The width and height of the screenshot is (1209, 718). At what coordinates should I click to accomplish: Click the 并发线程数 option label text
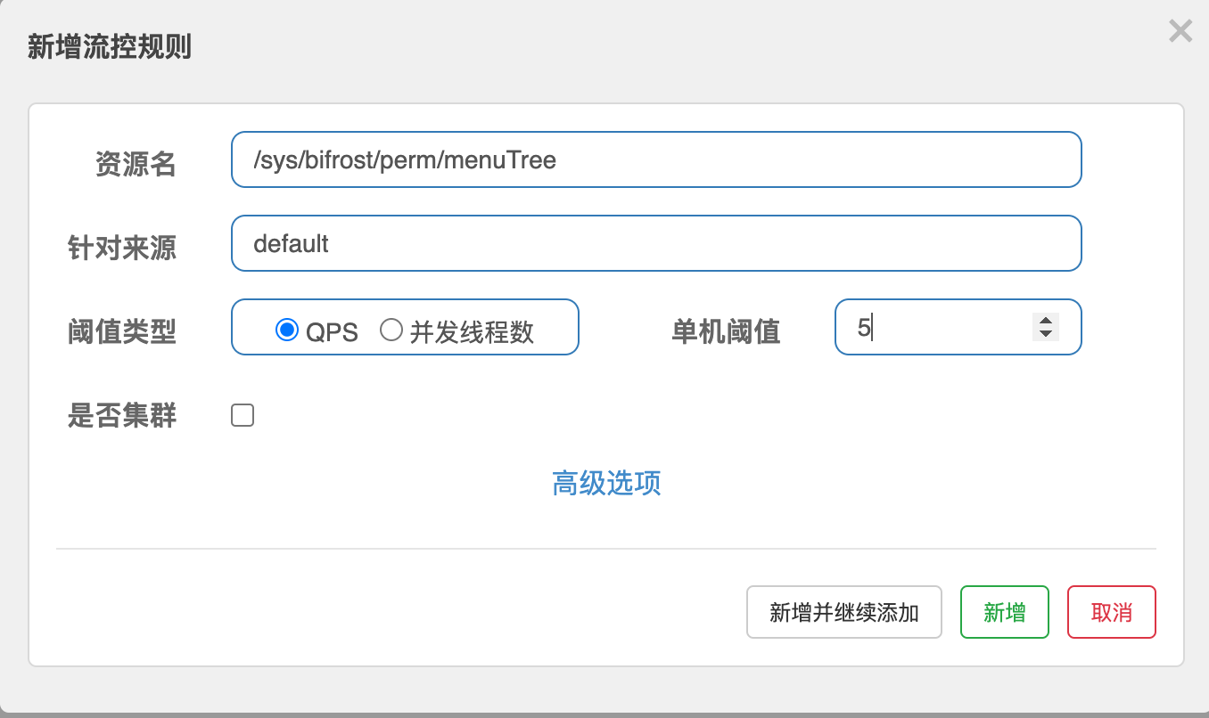(472, 332)
